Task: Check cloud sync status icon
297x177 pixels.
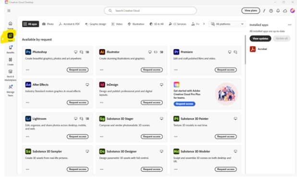Action: pos(285,11)
